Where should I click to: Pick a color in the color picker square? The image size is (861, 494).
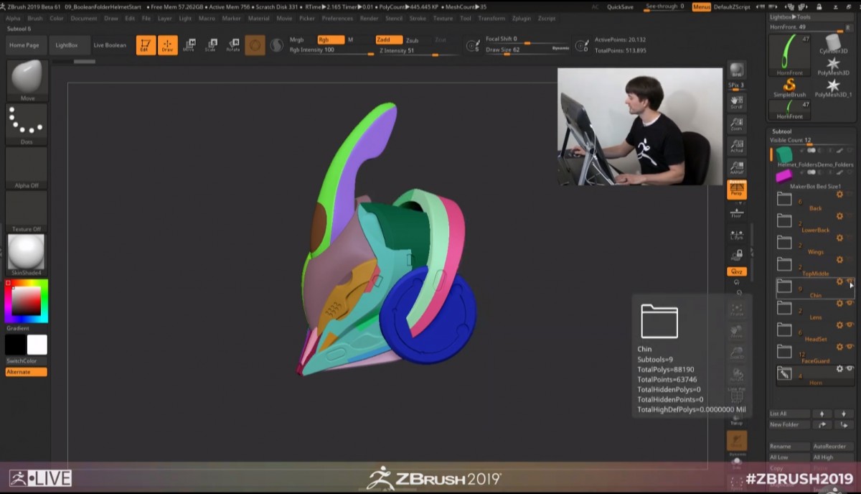pos(26,301)
